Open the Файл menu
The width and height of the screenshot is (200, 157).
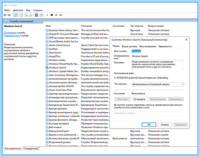tap(7, 10)
